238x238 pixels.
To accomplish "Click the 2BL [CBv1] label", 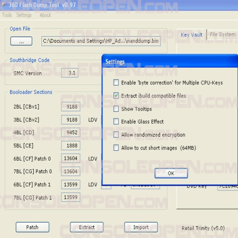I will [x=26, y=107].
